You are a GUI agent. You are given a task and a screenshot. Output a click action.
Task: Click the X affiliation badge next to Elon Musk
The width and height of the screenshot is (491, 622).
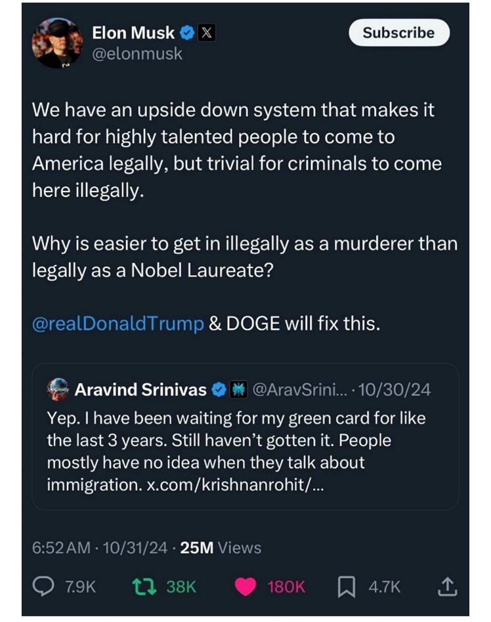(206, 33)
